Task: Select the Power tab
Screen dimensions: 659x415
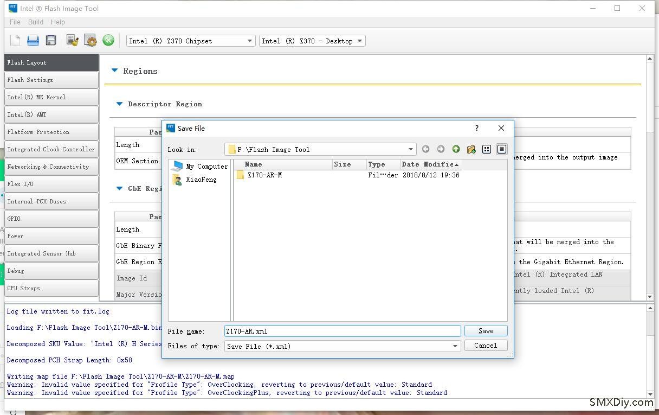Action: 51,236
